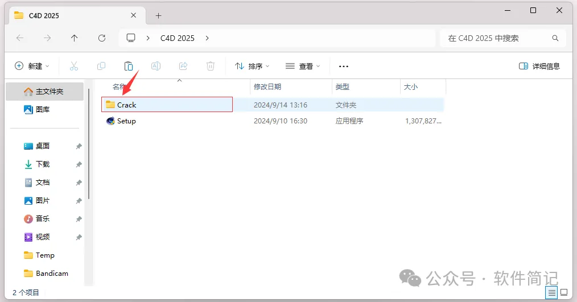
Task: Open the more options ellipsis menu
Action: point(344,67)
